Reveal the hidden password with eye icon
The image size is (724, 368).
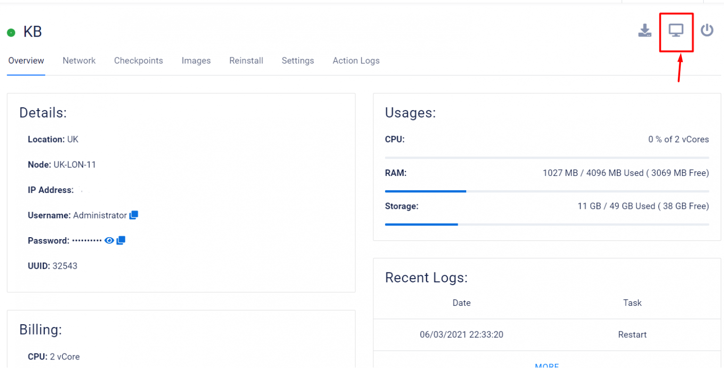tap(109, 240)
